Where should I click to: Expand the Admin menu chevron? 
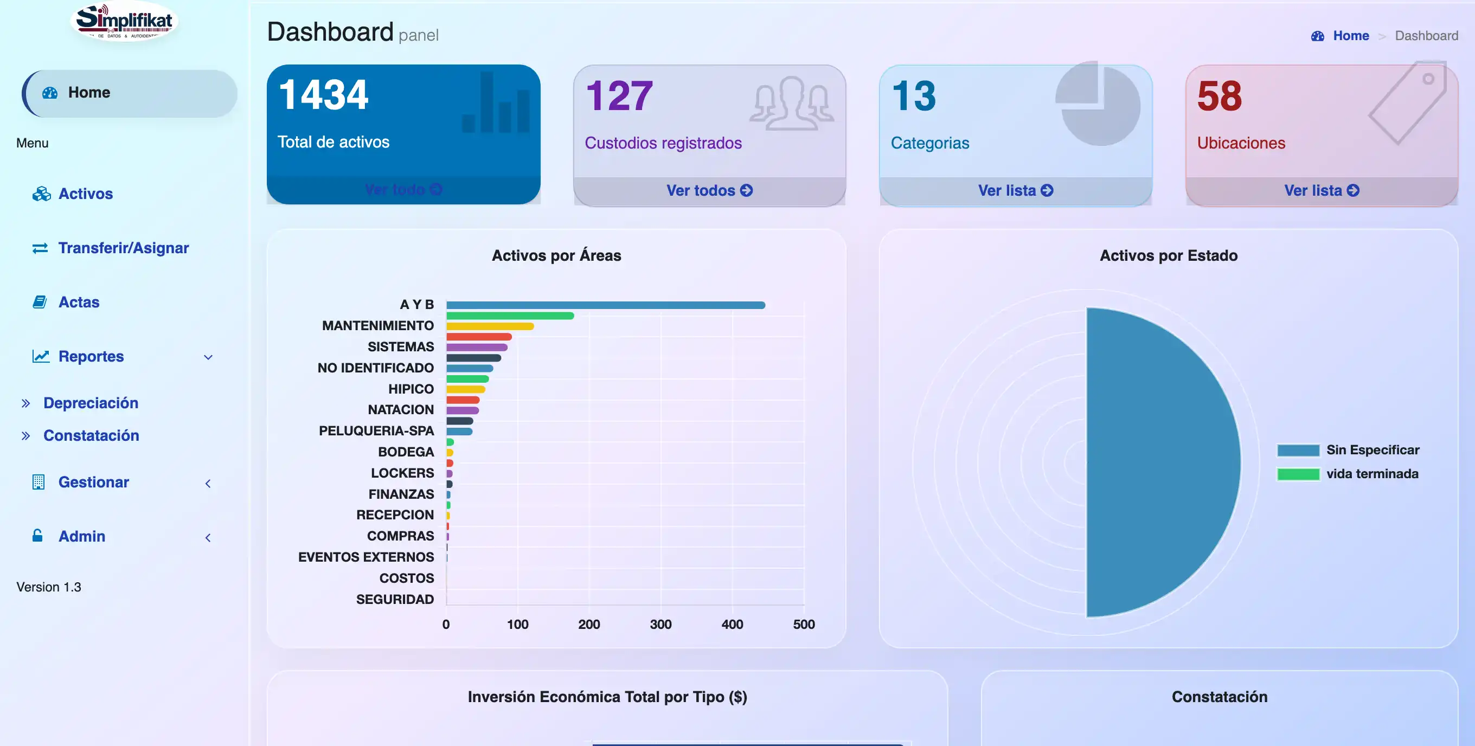(208, 537)
